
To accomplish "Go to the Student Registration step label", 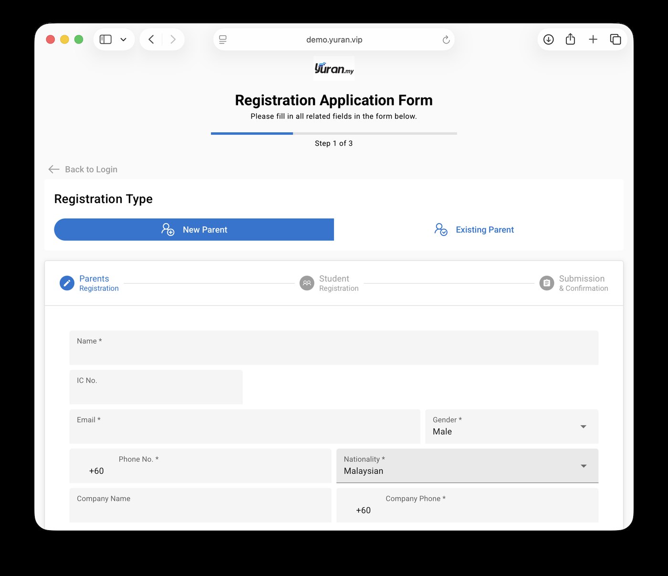I will pyautogui.click(x=339, y=283).
